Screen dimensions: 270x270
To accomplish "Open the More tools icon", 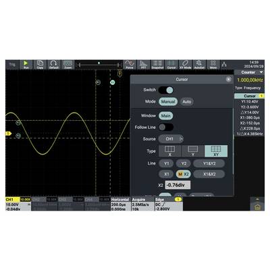I will (x=213, y=65).
